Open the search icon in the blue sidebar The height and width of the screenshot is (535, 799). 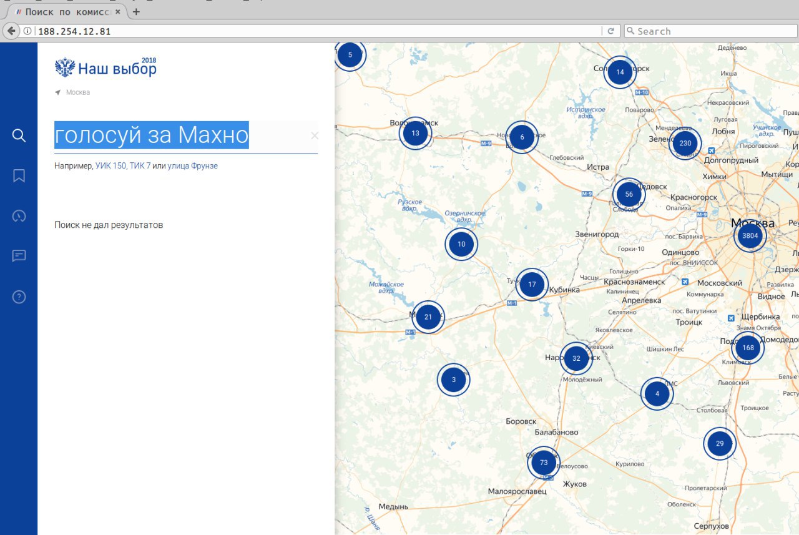(19, 135)
